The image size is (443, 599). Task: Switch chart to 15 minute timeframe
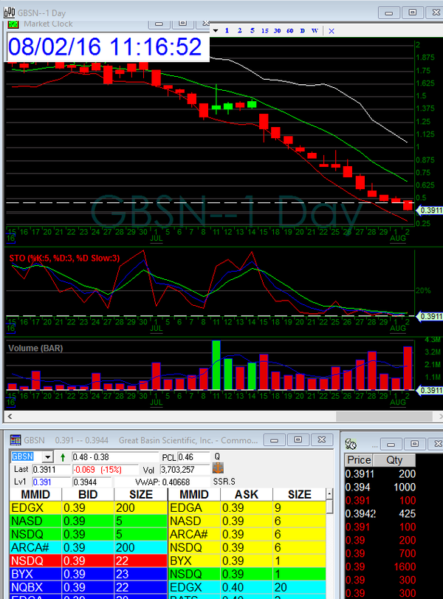pyautogui.click(x=264, y=31)
